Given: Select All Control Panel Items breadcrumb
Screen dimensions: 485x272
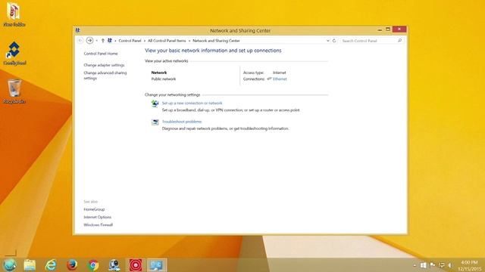Looking at the screenshot, I should tap(167, 41).
